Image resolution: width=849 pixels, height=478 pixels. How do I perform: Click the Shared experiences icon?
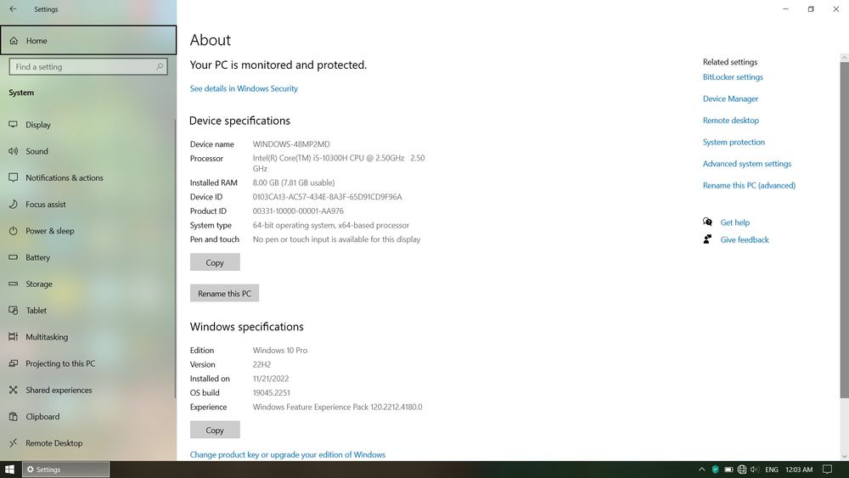click(x=14, y=390)
